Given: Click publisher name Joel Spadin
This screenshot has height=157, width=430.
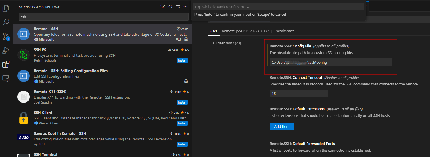Looking at the screenshot, I should (x=43, y=102).
